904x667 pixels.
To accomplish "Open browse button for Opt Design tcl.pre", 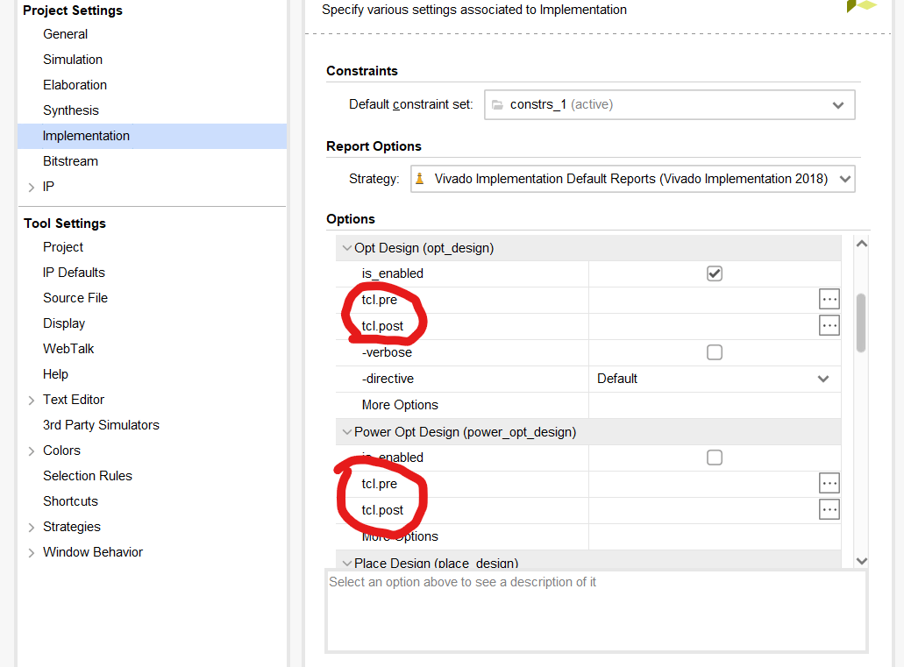I will point(829,299).
